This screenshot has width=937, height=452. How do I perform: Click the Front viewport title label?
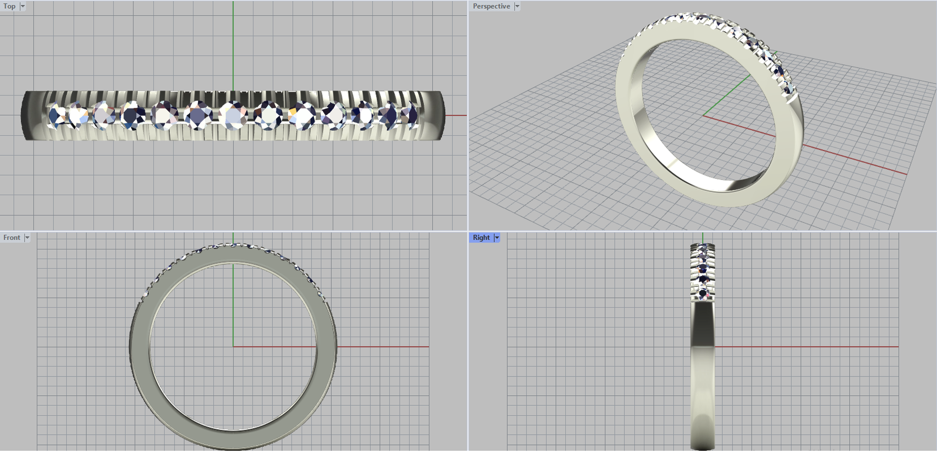tap(12, 238)
